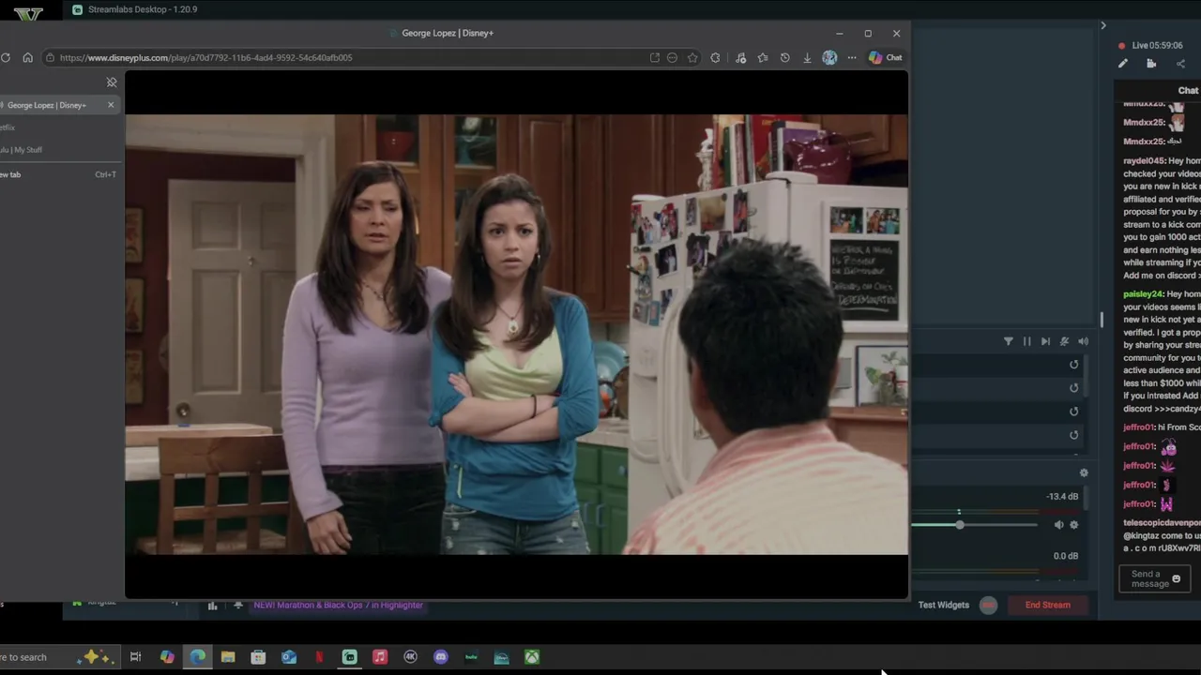Screen dimensions: 1201x675
Task: Open the Marathon & Black Ops 7 Highlighter link
Action: coord(338,606)
